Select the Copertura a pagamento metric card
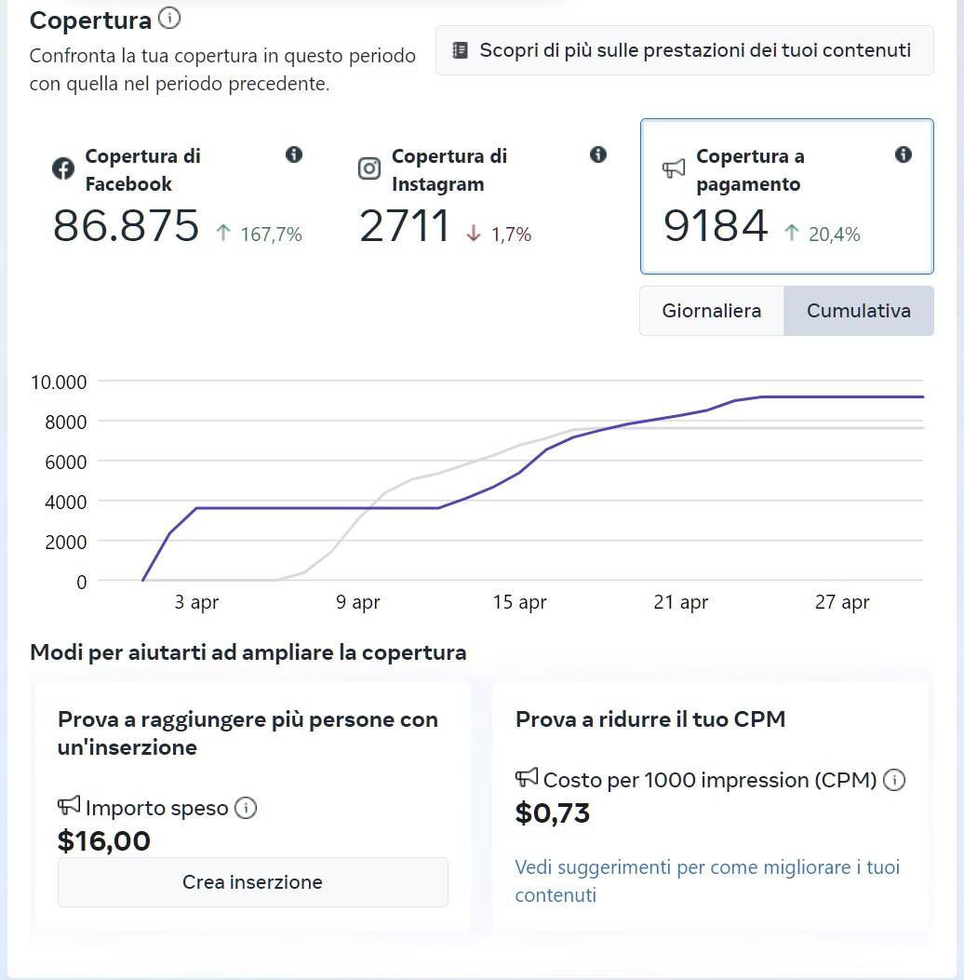Image resolution: width=964 pixels, height=980 pixels. coord(786,197)
